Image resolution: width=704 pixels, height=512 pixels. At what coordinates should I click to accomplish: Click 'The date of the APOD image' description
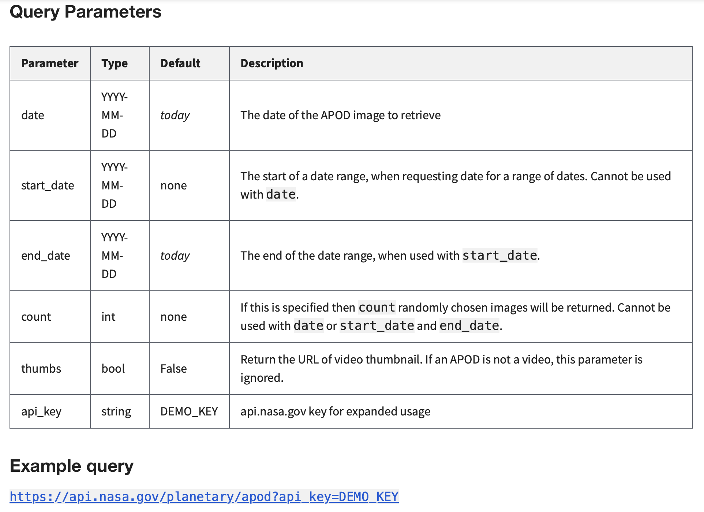click(341, 115)
